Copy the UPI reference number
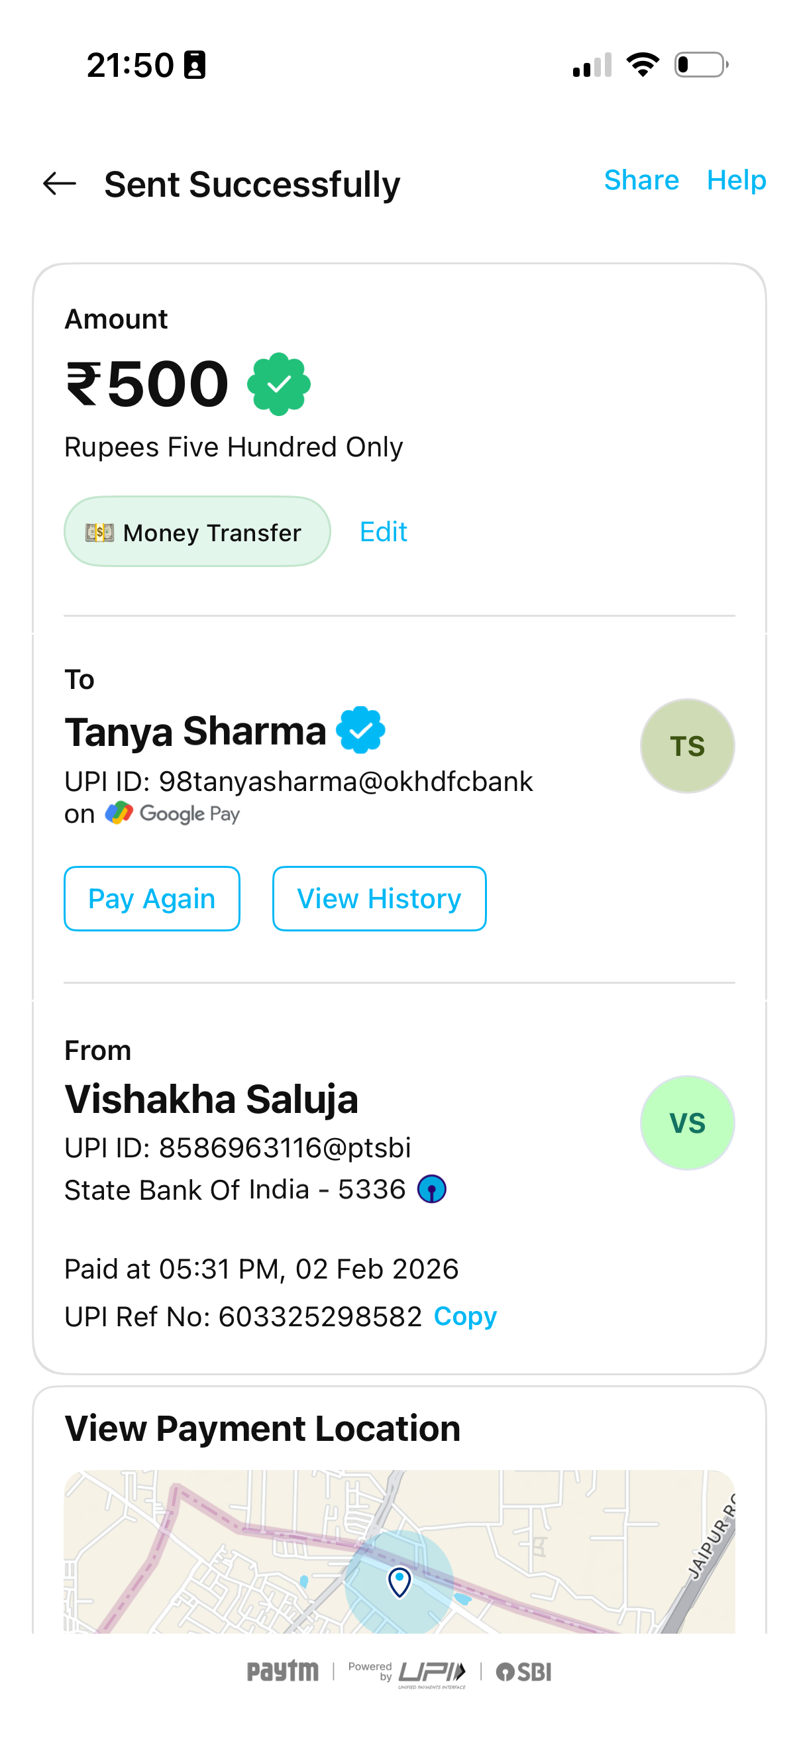The width and height of the screenshot is (799, 1737). point(464,1316)
